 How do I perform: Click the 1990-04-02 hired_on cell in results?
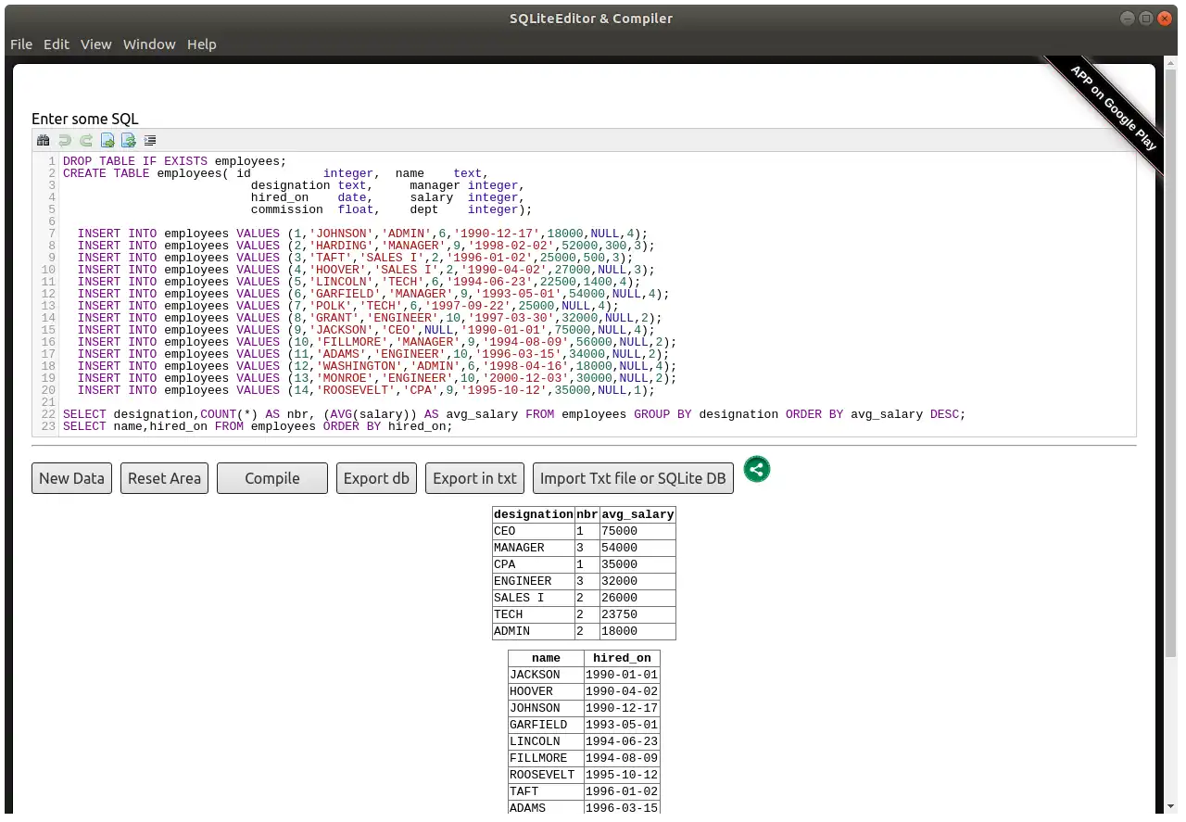[x=622, y=691]
